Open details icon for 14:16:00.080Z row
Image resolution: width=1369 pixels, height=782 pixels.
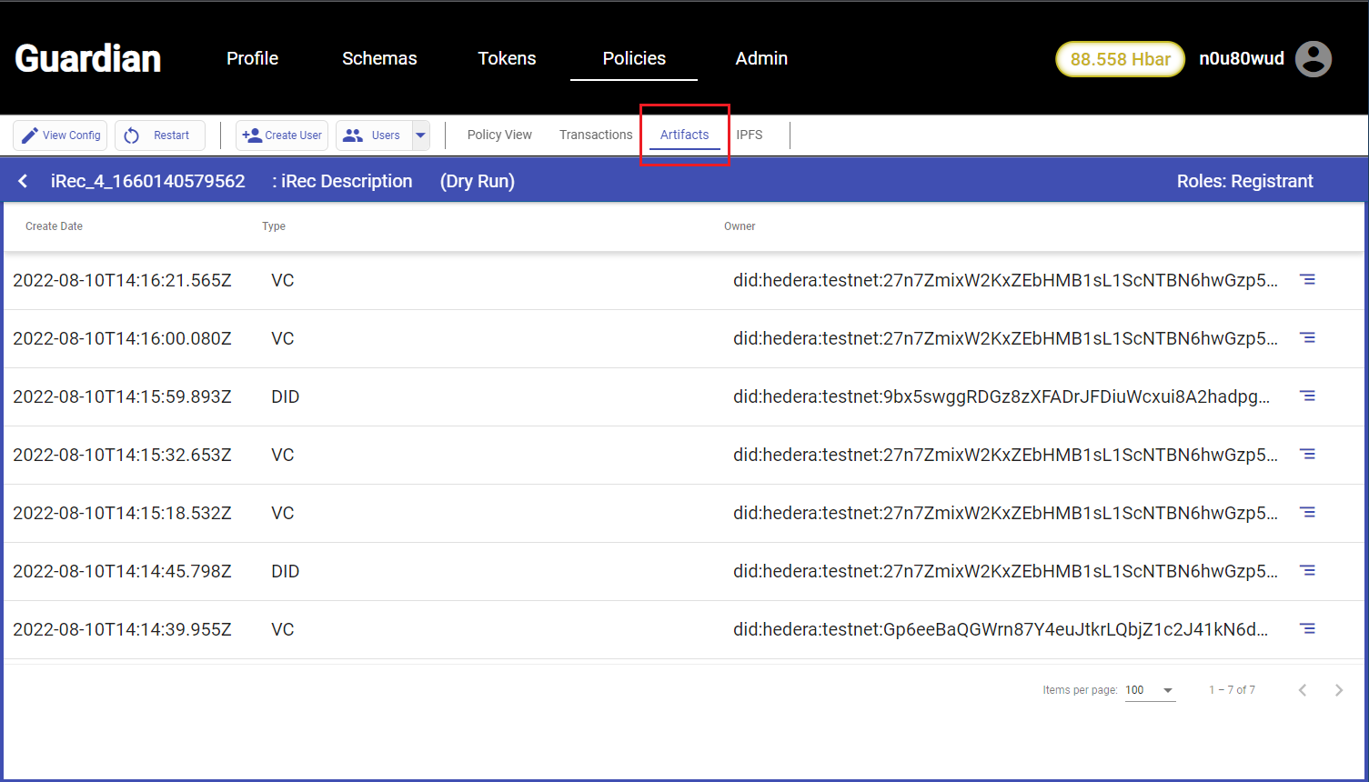click(1307, 338)
